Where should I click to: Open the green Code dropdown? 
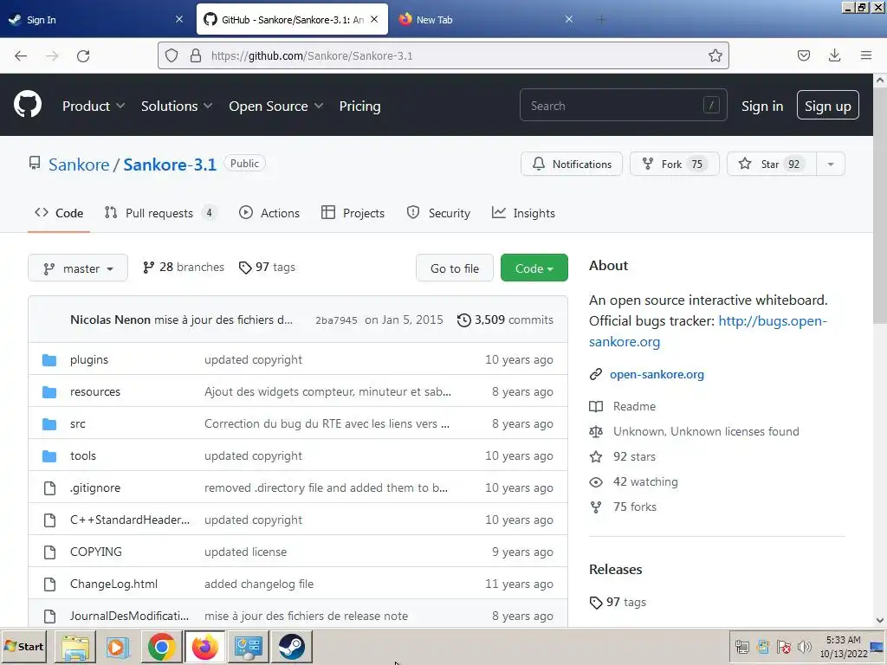tap(534, 268)
